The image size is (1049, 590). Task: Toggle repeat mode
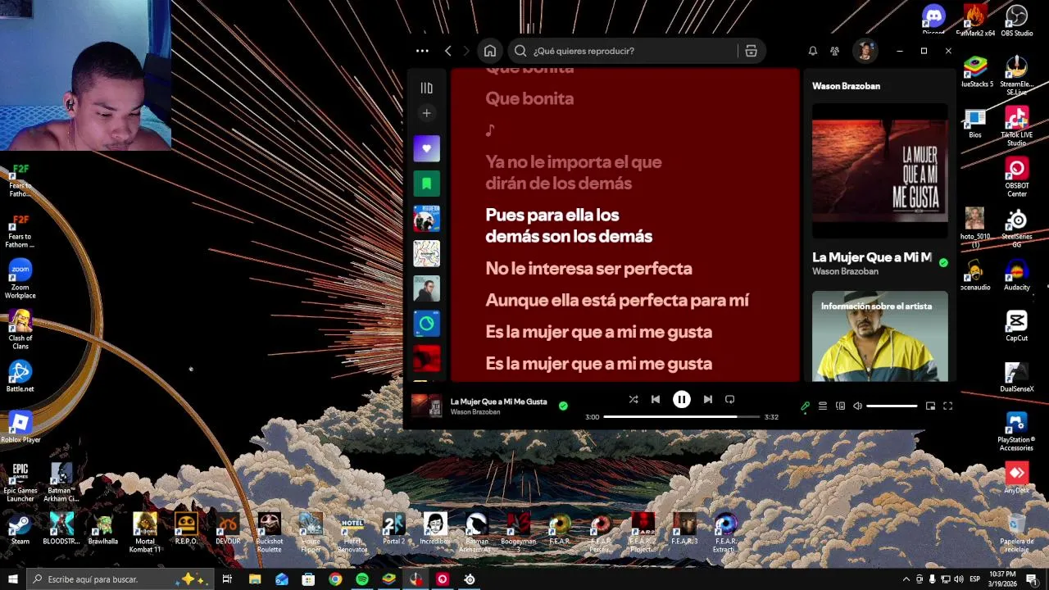point(729,399)
